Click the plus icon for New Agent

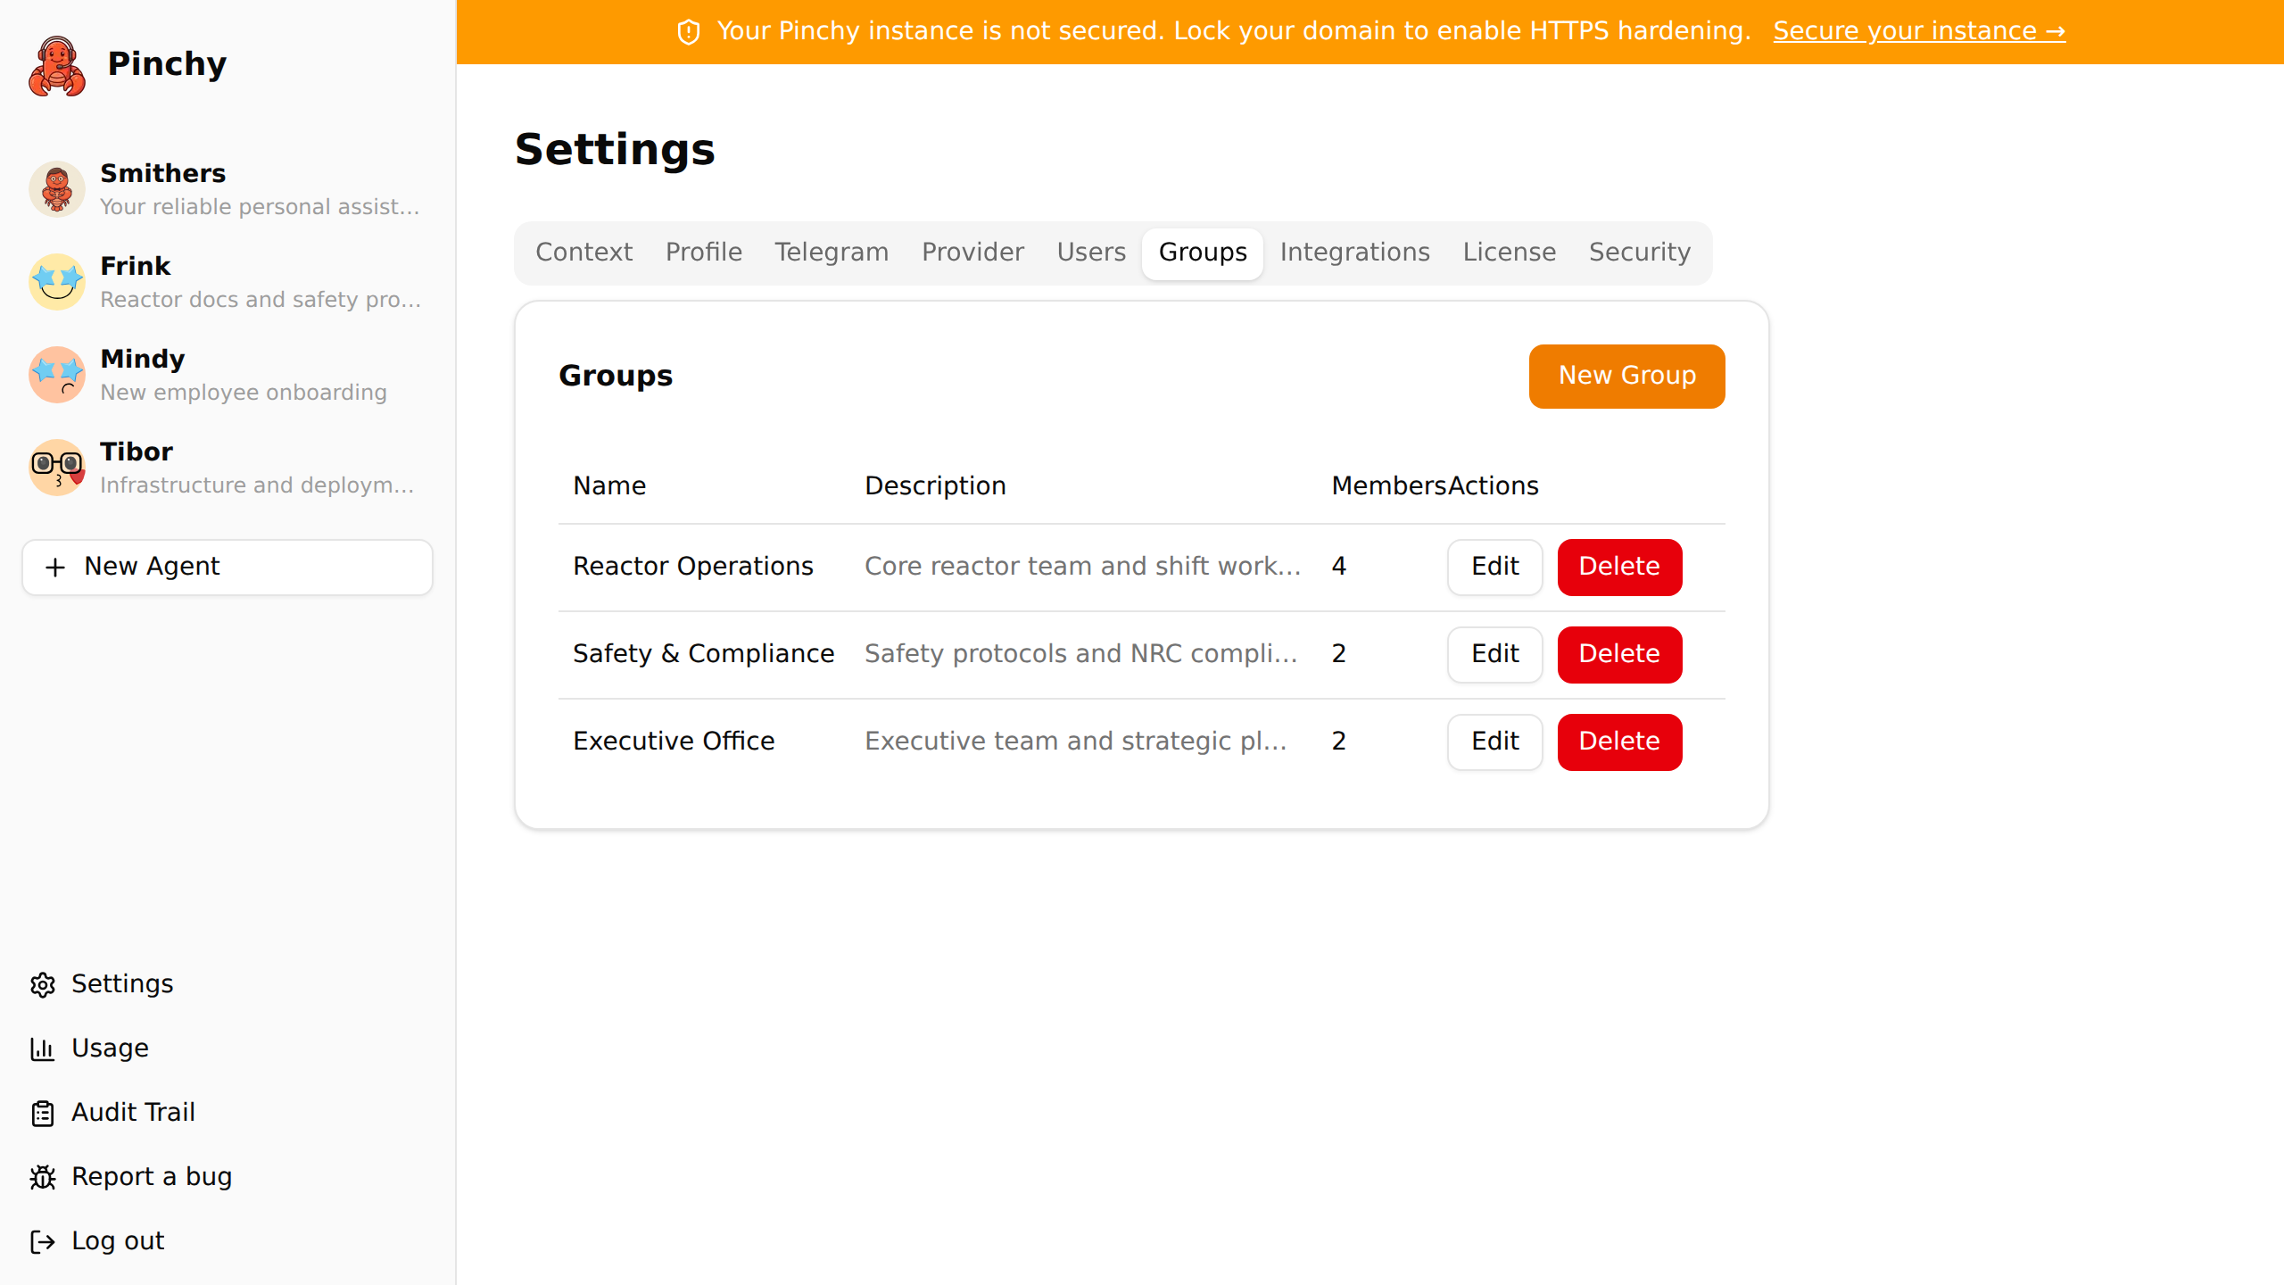55,568
